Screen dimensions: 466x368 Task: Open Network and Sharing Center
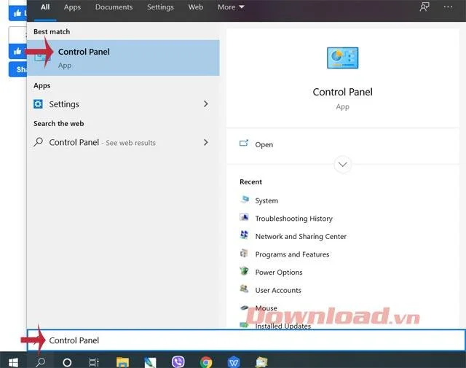(301, 237)
